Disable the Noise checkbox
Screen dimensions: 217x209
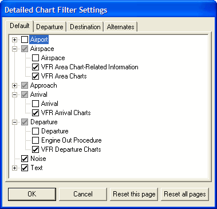click(25, 159)
